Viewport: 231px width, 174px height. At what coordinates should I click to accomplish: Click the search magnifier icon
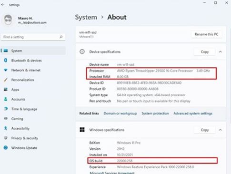61,37
